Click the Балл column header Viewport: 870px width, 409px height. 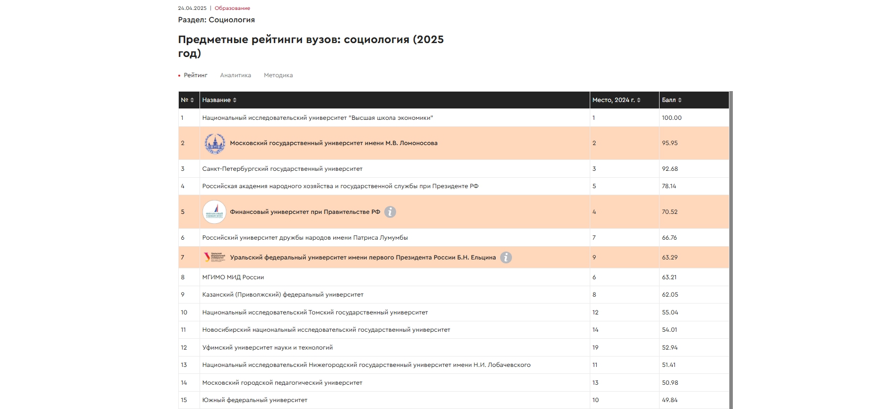(694, 100)
